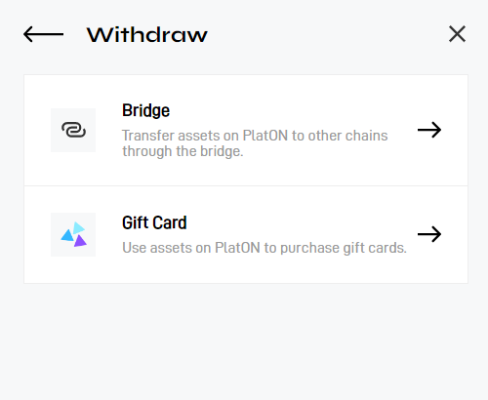The height and width of the screenshot is (400, 488).
Task: Open Gift Card via its right arrow
Action: [429, 234]
